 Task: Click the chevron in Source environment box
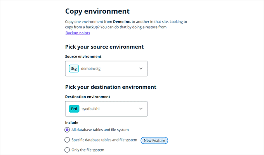click(141, 69)
